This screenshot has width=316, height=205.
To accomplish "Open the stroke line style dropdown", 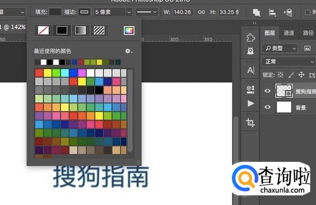I will click(147, 12).
